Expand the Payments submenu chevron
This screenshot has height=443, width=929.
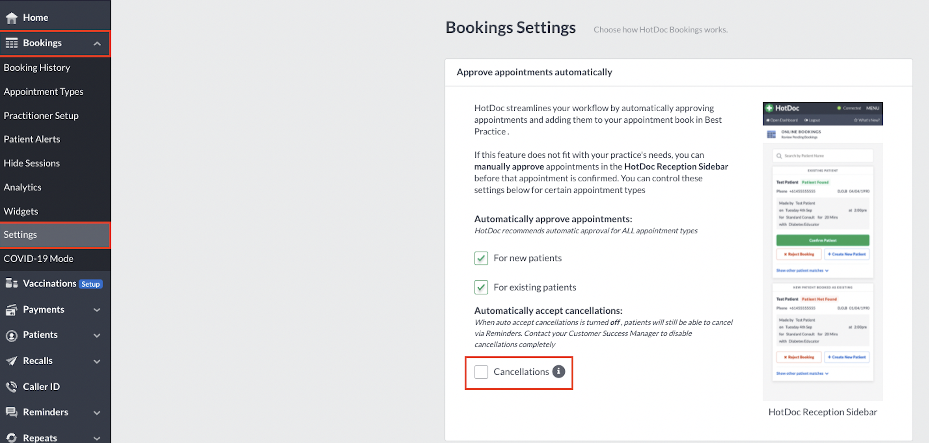(x=97, y=310)
